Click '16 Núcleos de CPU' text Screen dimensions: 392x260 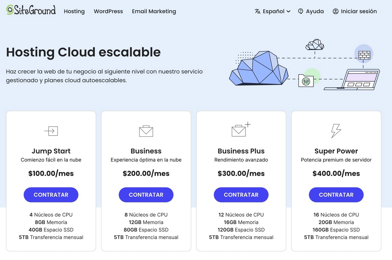(x=336, y=215)
